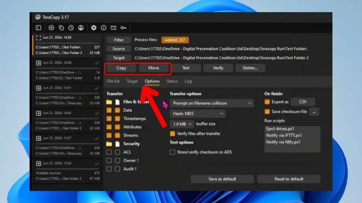The width and height of the screenshot is (362, 203).
Task: Click the checkmark on the 14:58 job
Action: pyautogui.click(x=97, y=63)
